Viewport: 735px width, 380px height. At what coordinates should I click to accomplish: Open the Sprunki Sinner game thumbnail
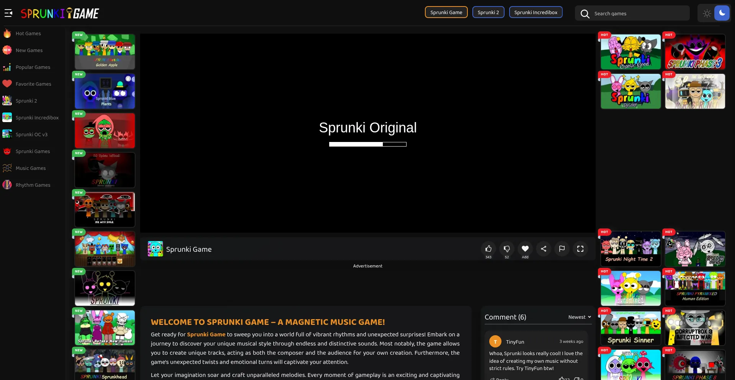630,328
